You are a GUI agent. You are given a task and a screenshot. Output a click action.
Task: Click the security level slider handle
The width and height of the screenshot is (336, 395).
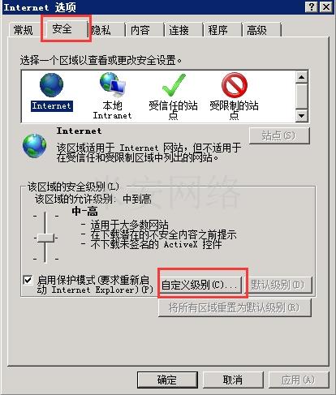pyautogui.click(x=45, y=238)
